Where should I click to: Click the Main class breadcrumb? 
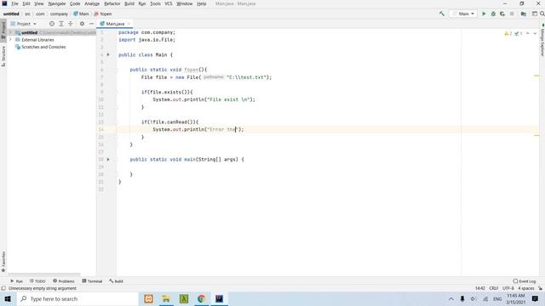coord(81,14)
